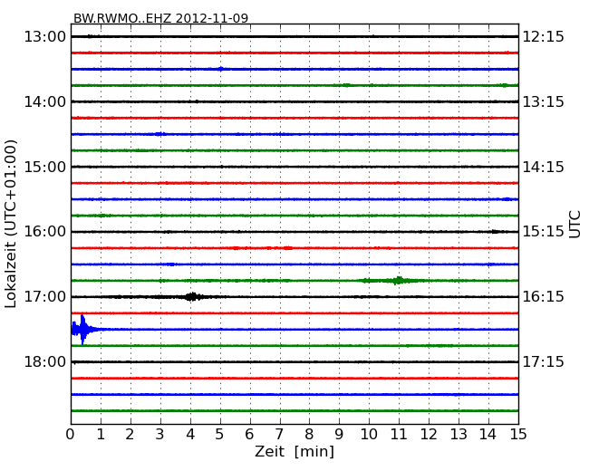Screen dimensions: 589x471
Task: Click the plot title BW.RWMO..EHZ 2012-11-09
Action: coord(160,18)
